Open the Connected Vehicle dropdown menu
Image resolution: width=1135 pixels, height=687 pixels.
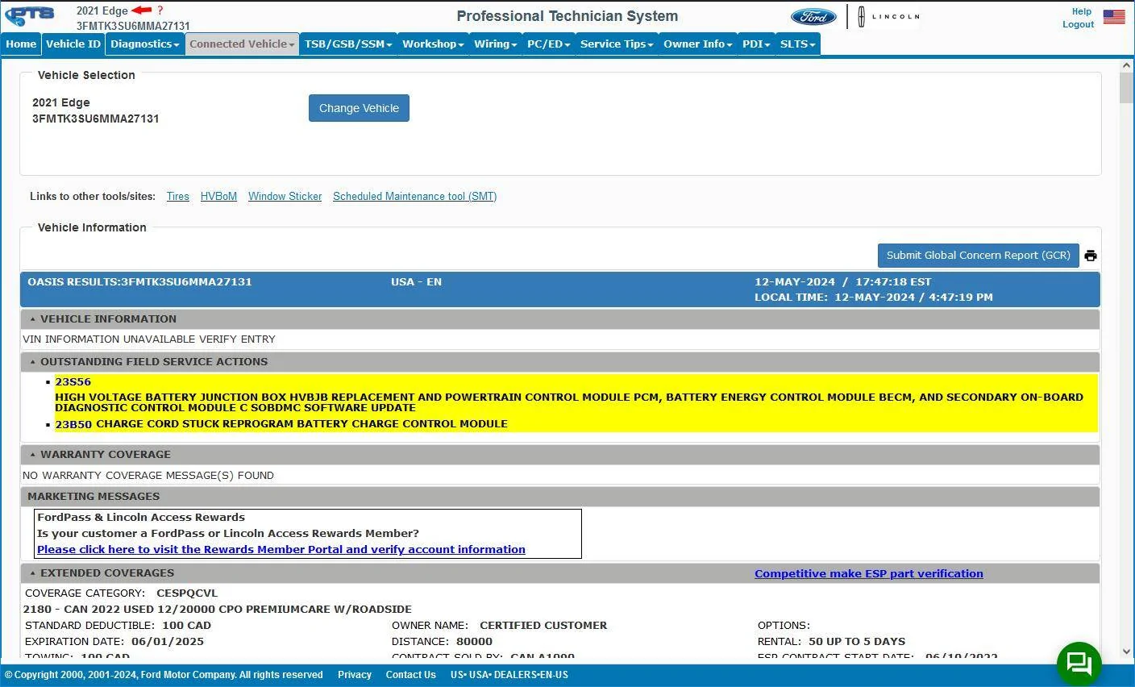242,44
